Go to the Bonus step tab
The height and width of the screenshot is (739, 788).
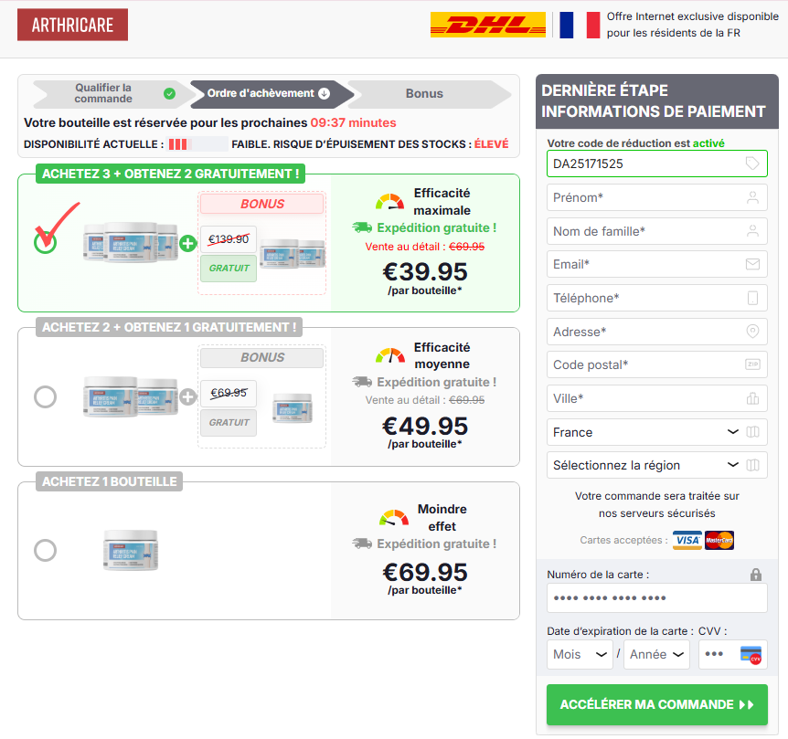(424, 93)
